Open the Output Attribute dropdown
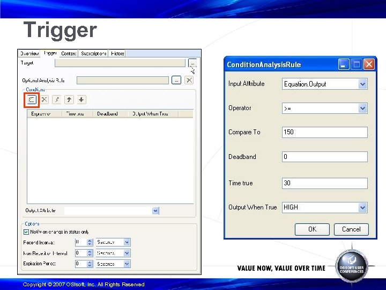Image resolution: width=386 pixels, height=290 pixels. 155,211
